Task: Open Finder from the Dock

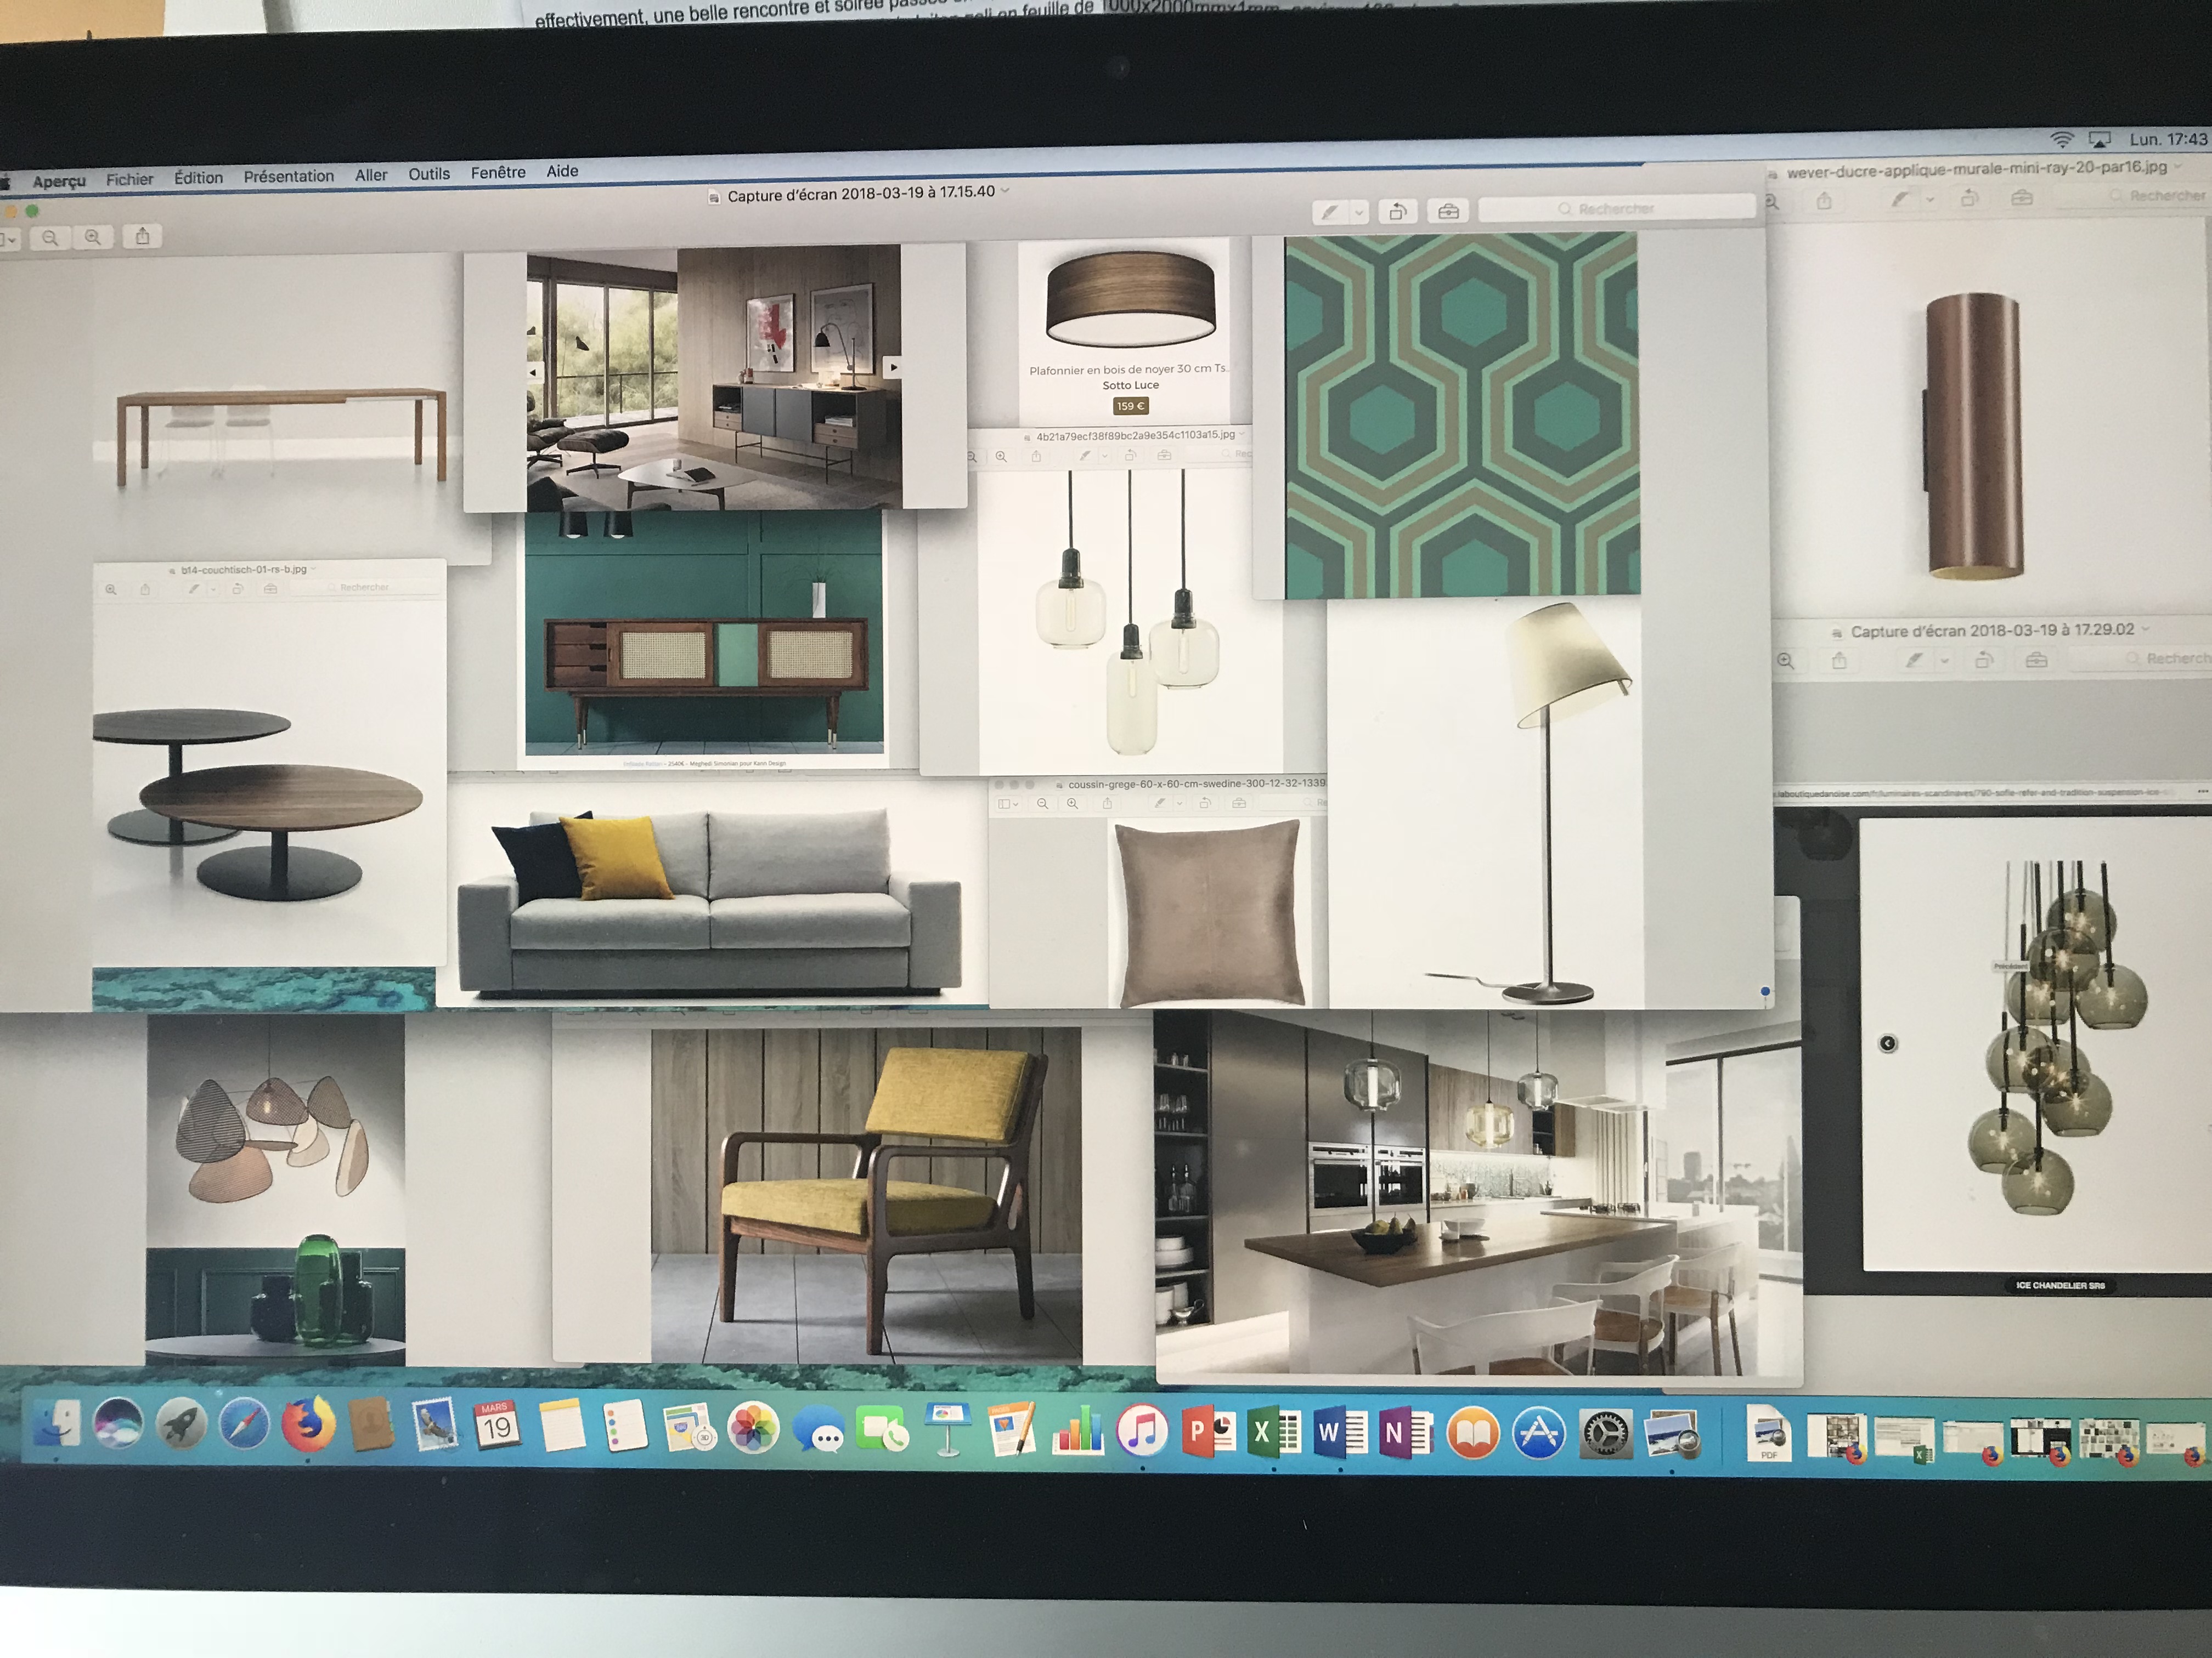Action: pyautogui.click(x=57, y=1423)
